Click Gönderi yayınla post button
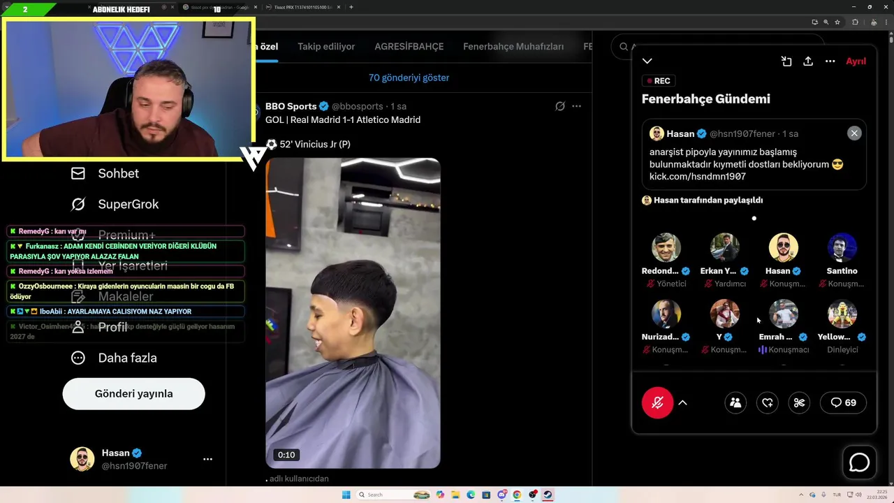The image size is (894, 503). coord(133,393)
